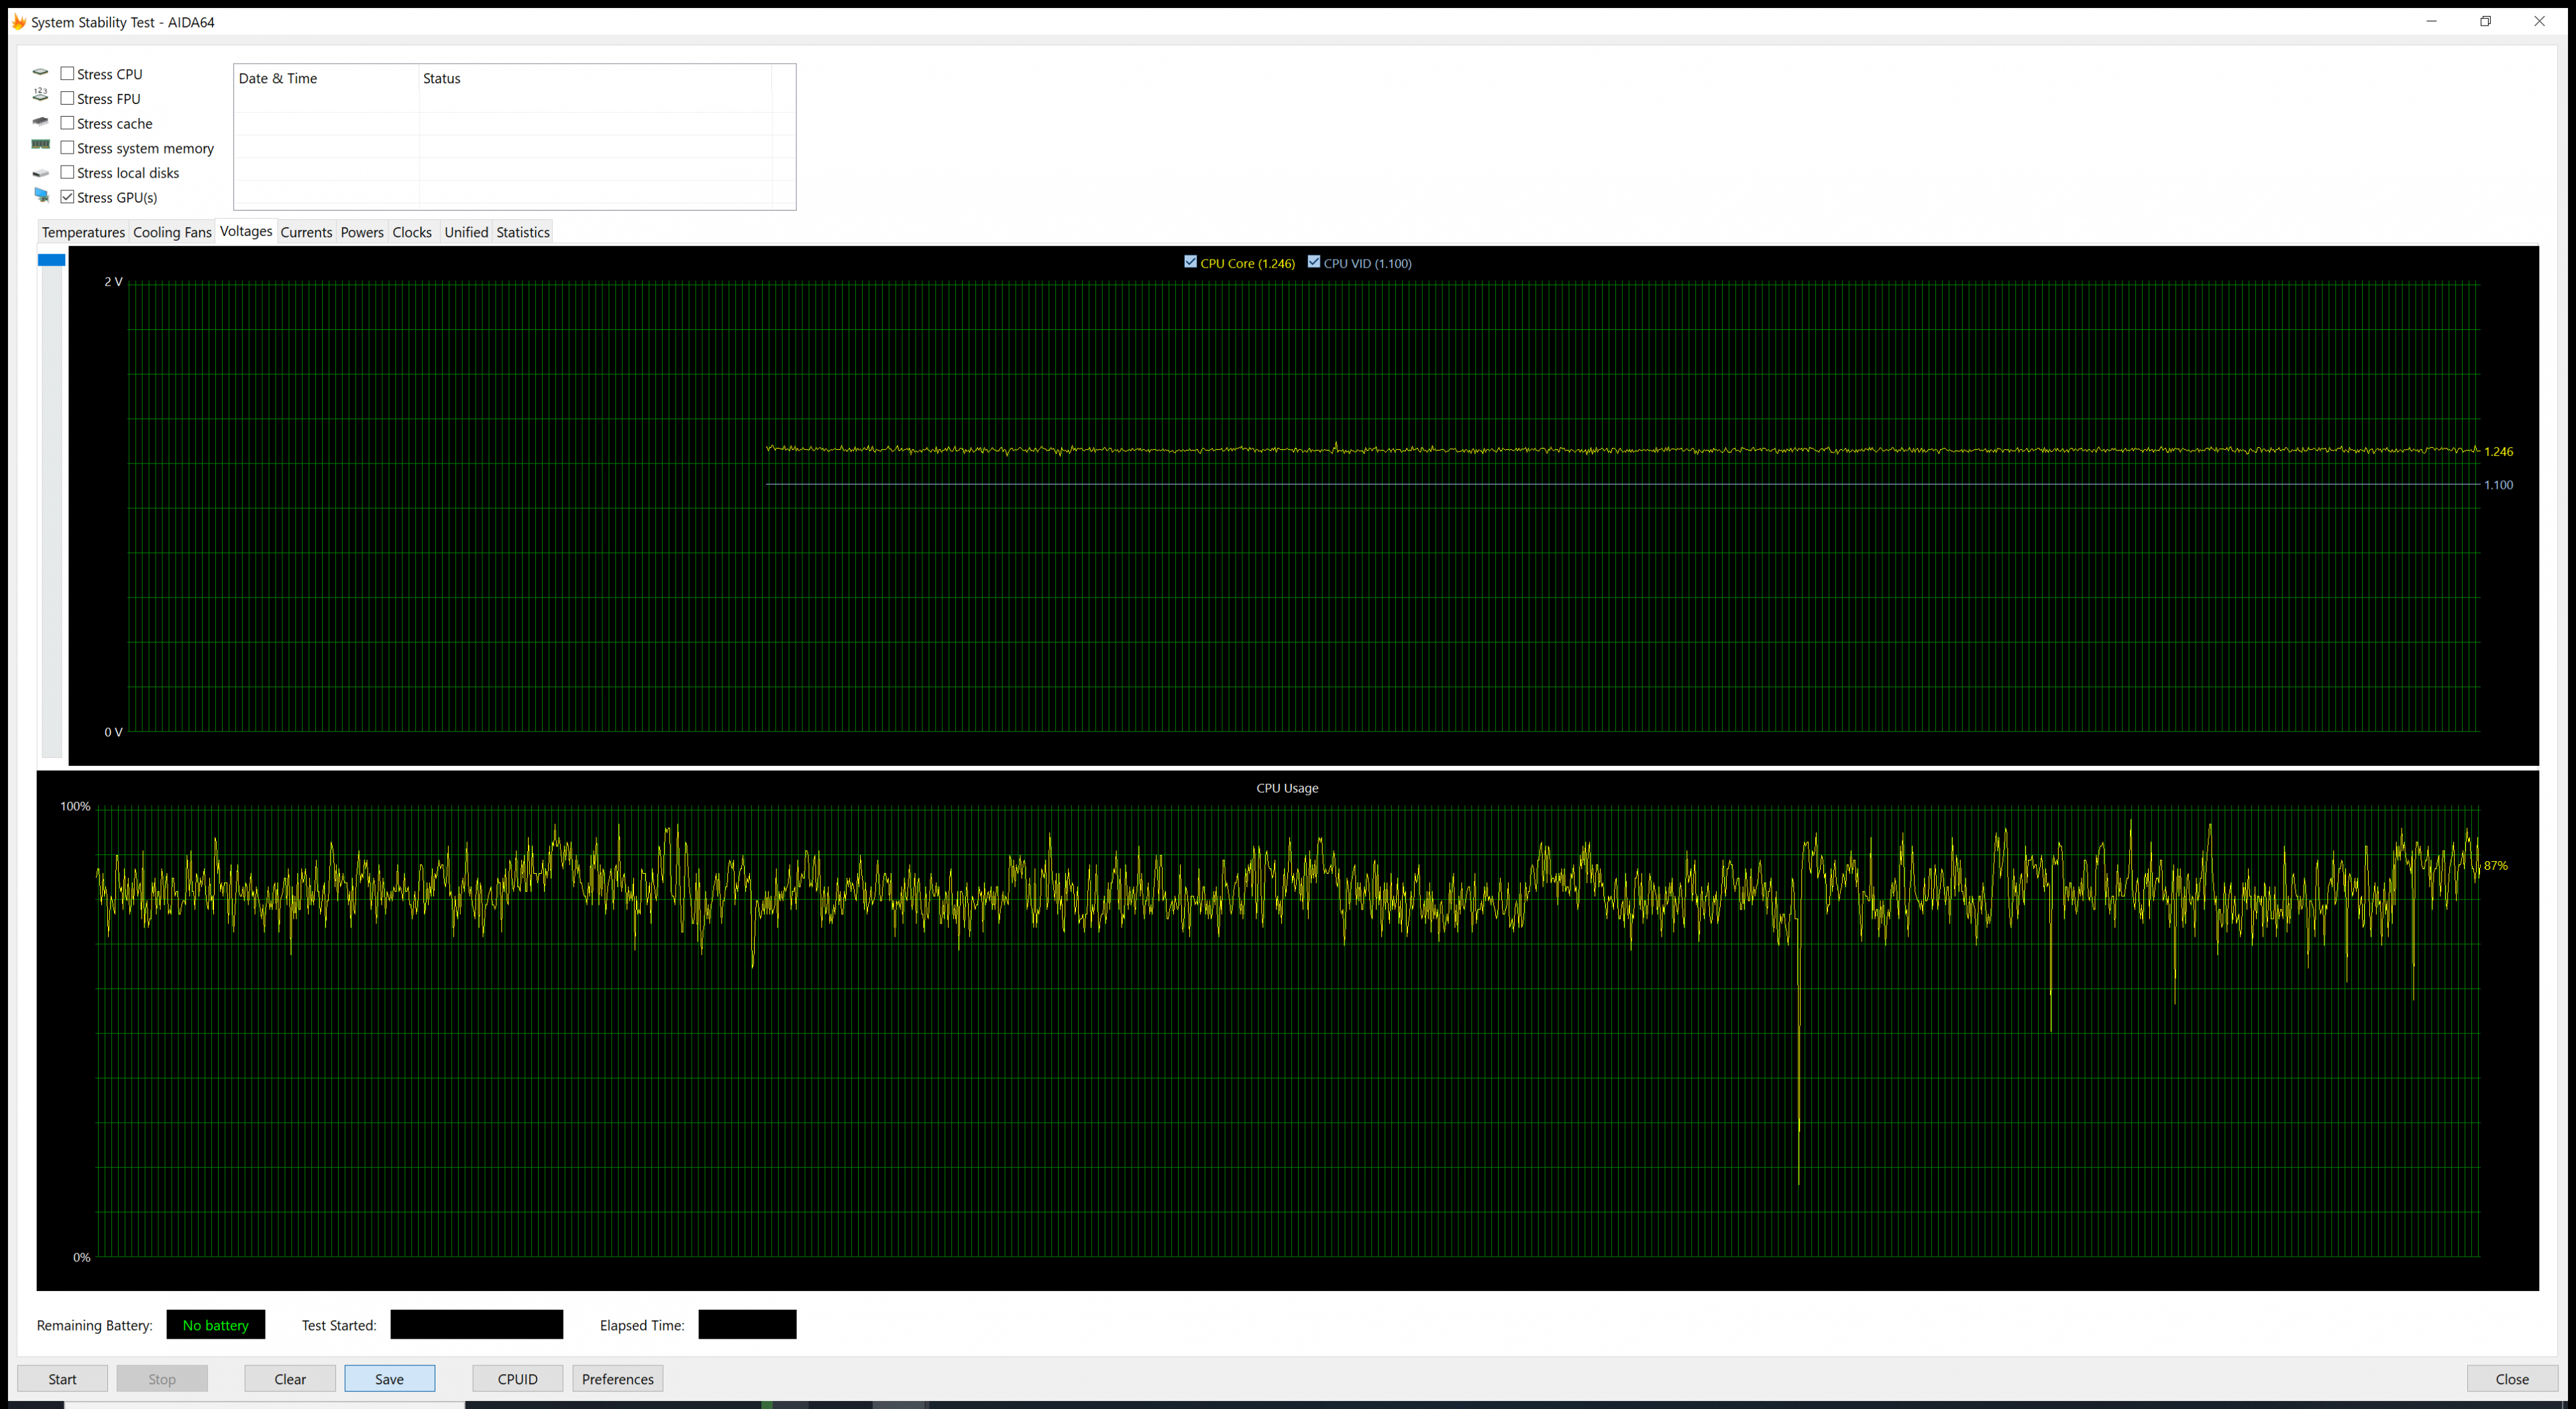This screenshot has width=2576, height=1409.
Task: Enable the Stress CPU checkbox
Action: [x=67, y=73]
